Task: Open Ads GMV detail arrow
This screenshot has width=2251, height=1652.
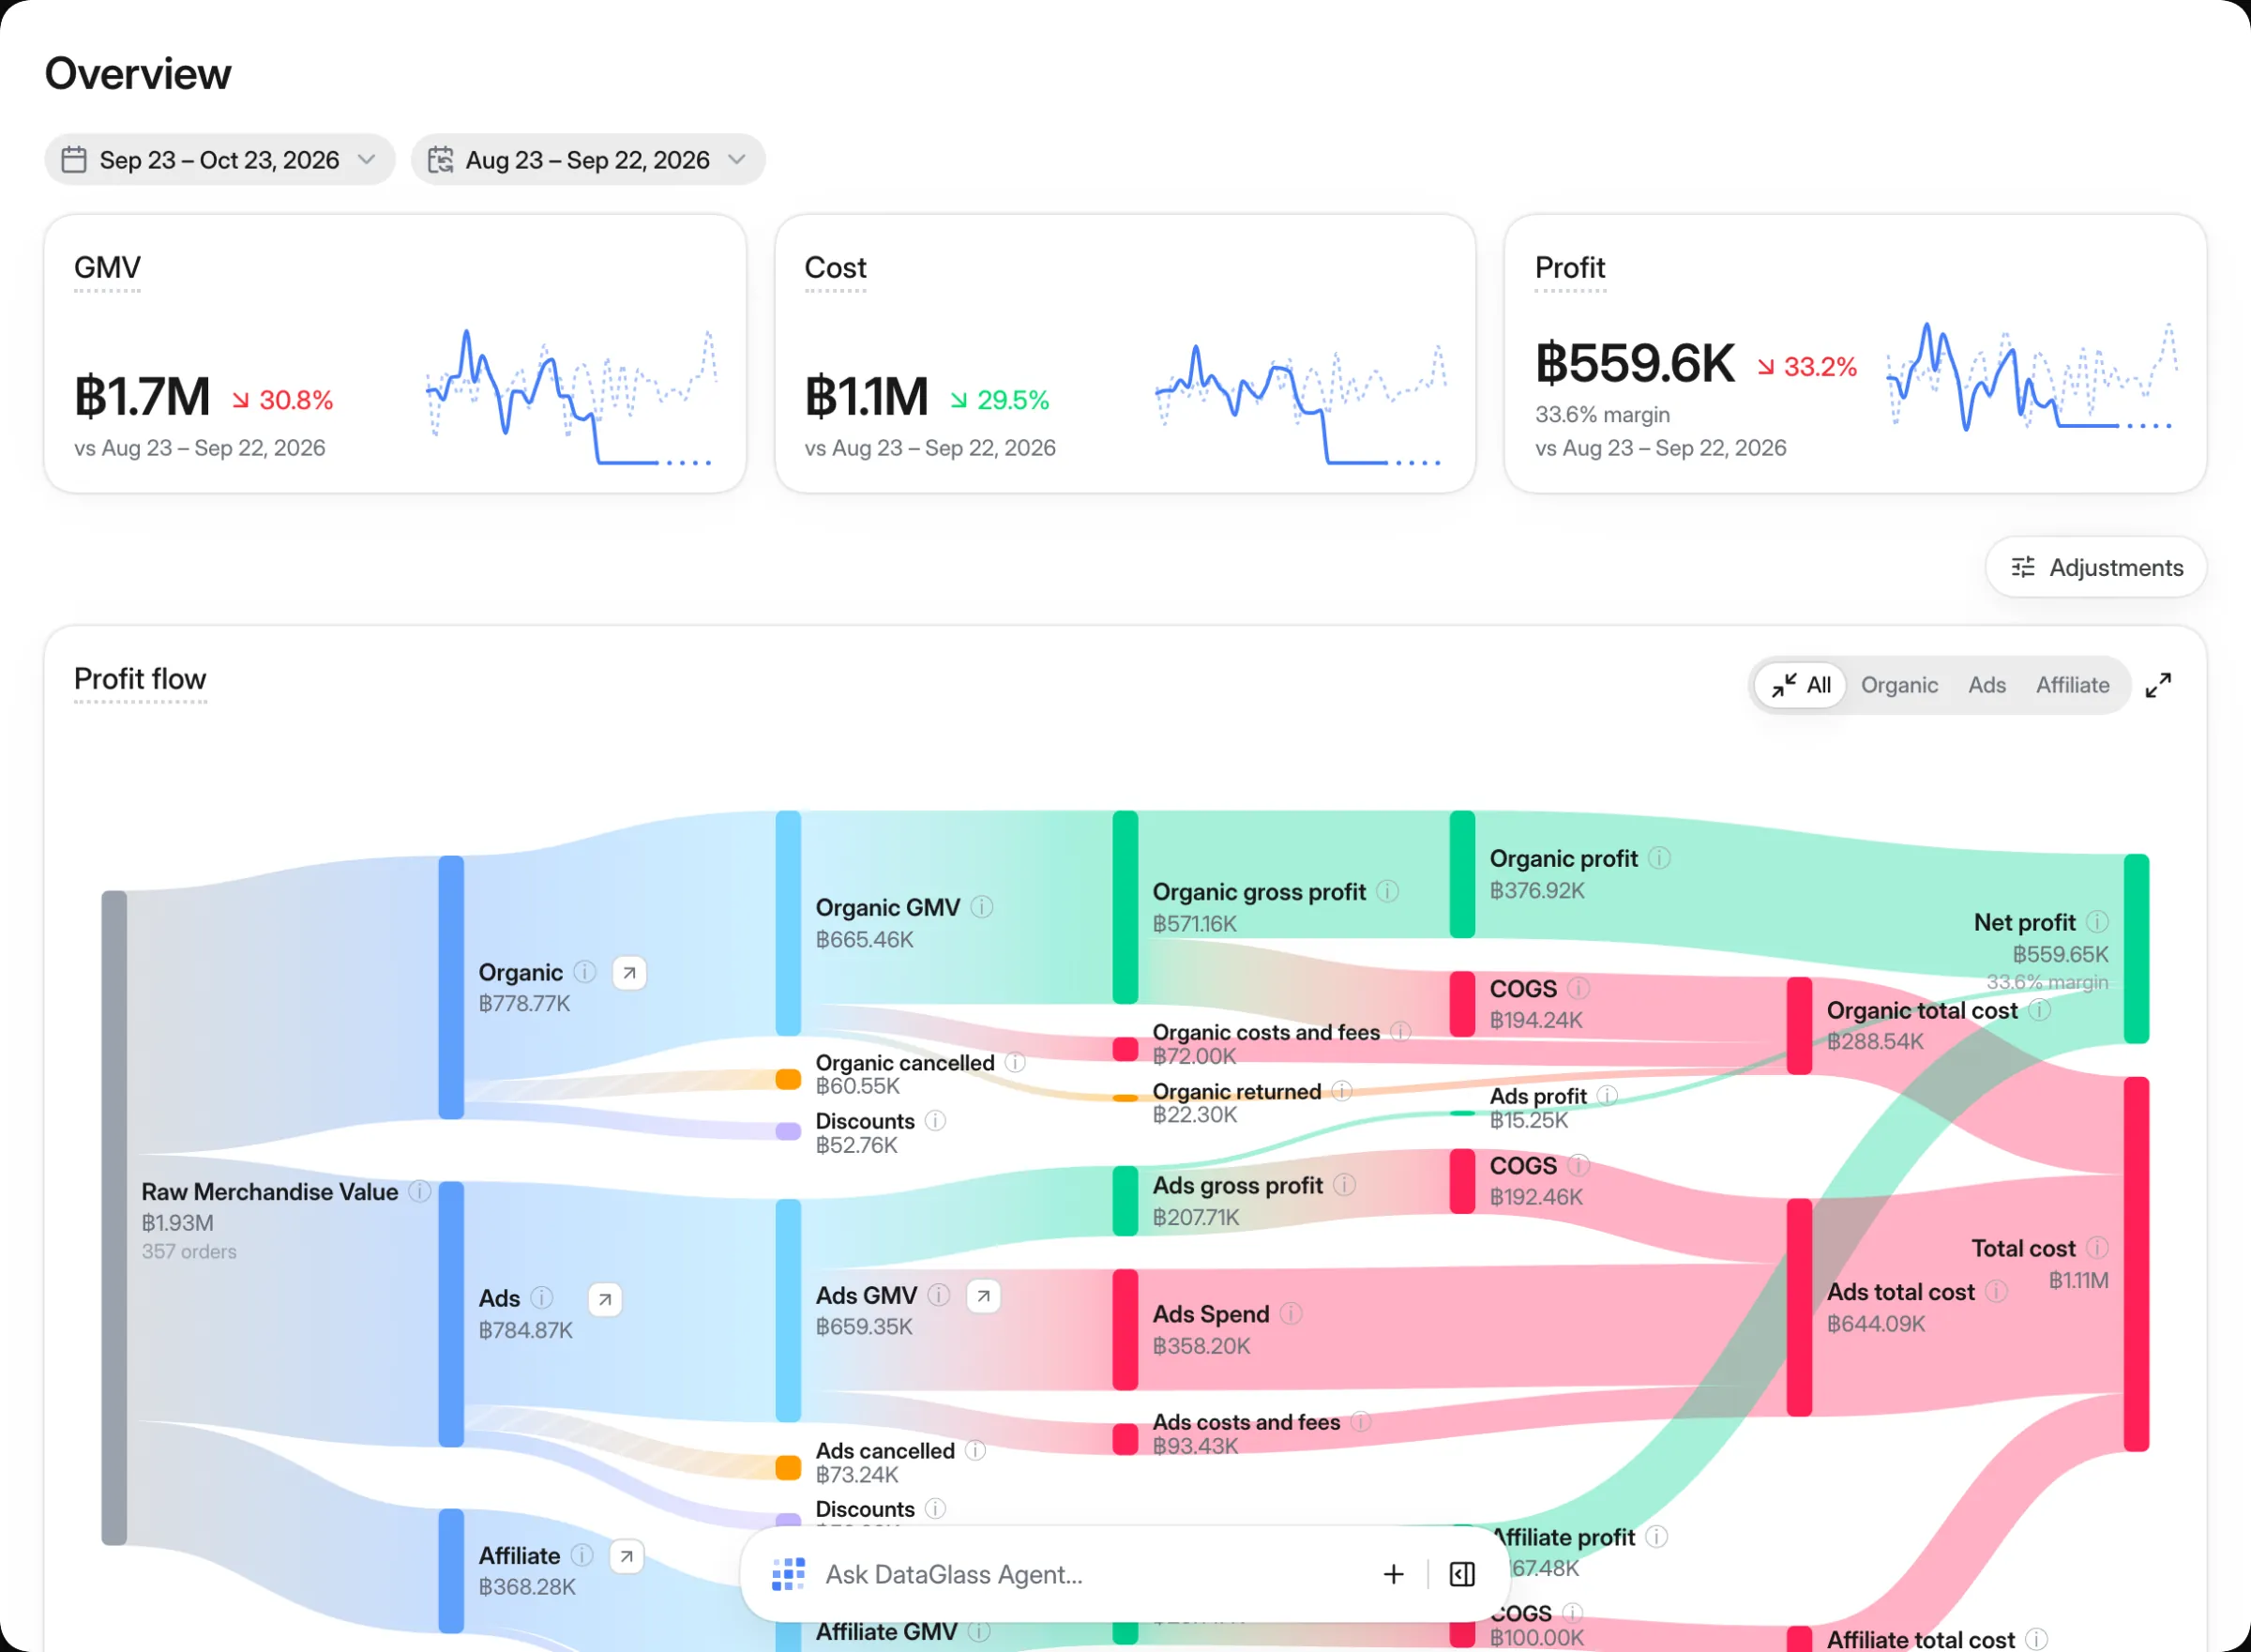Action: [984, 1297]
